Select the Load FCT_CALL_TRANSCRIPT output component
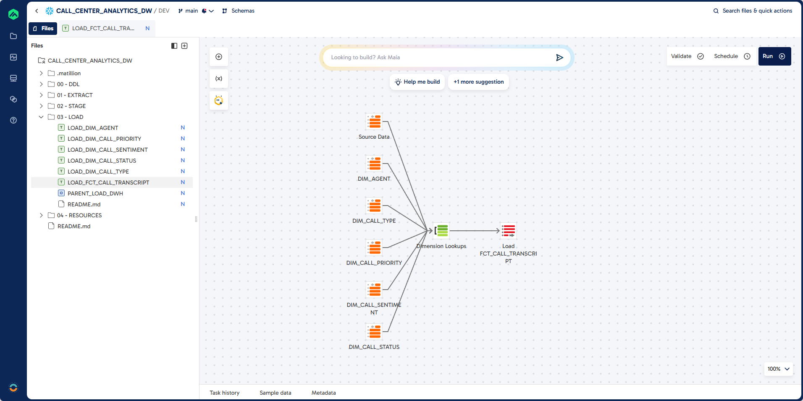Screen dimensions: 803x401 pos(508,231)
